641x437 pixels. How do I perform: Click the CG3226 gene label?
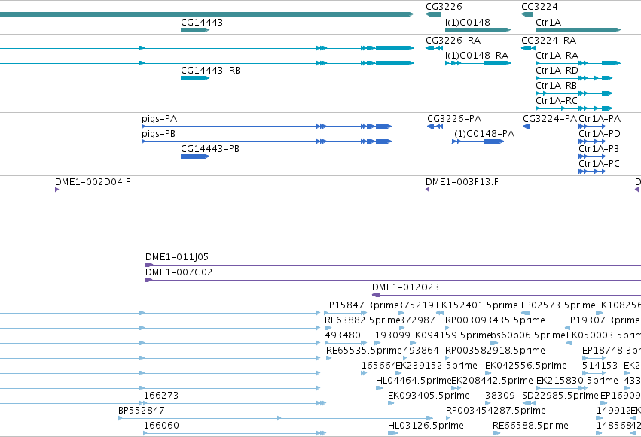point(444,7)
